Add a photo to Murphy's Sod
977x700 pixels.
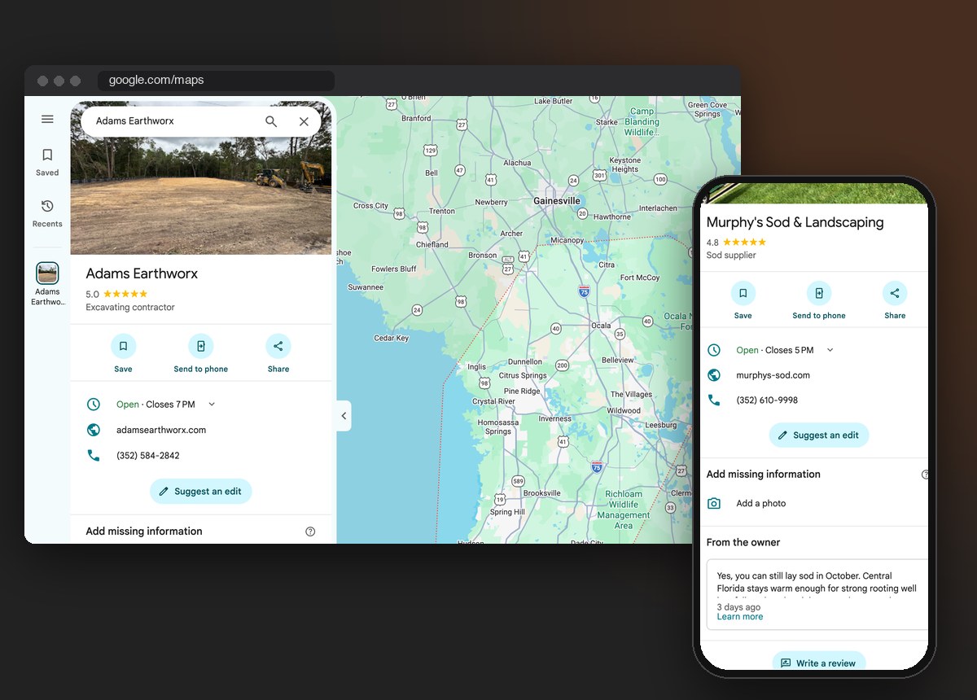761,504
